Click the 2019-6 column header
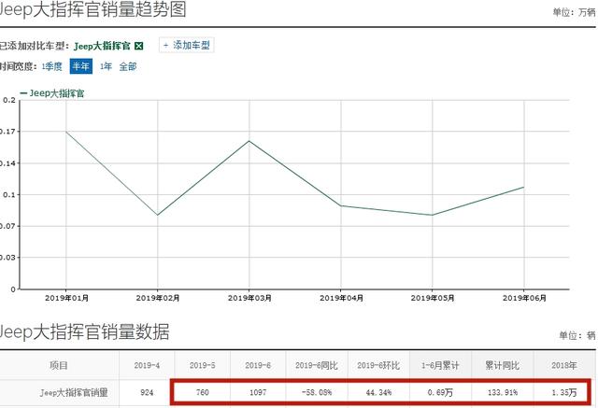Image resolution: width=598 pixels, height=408 pixels. pyautogui.click(x=258, y=366)
